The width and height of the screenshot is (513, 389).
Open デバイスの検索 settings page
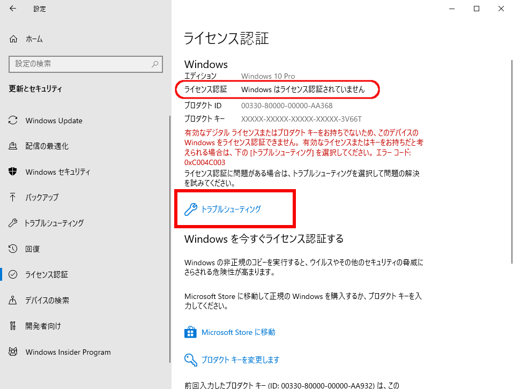(x=47, y=300)
